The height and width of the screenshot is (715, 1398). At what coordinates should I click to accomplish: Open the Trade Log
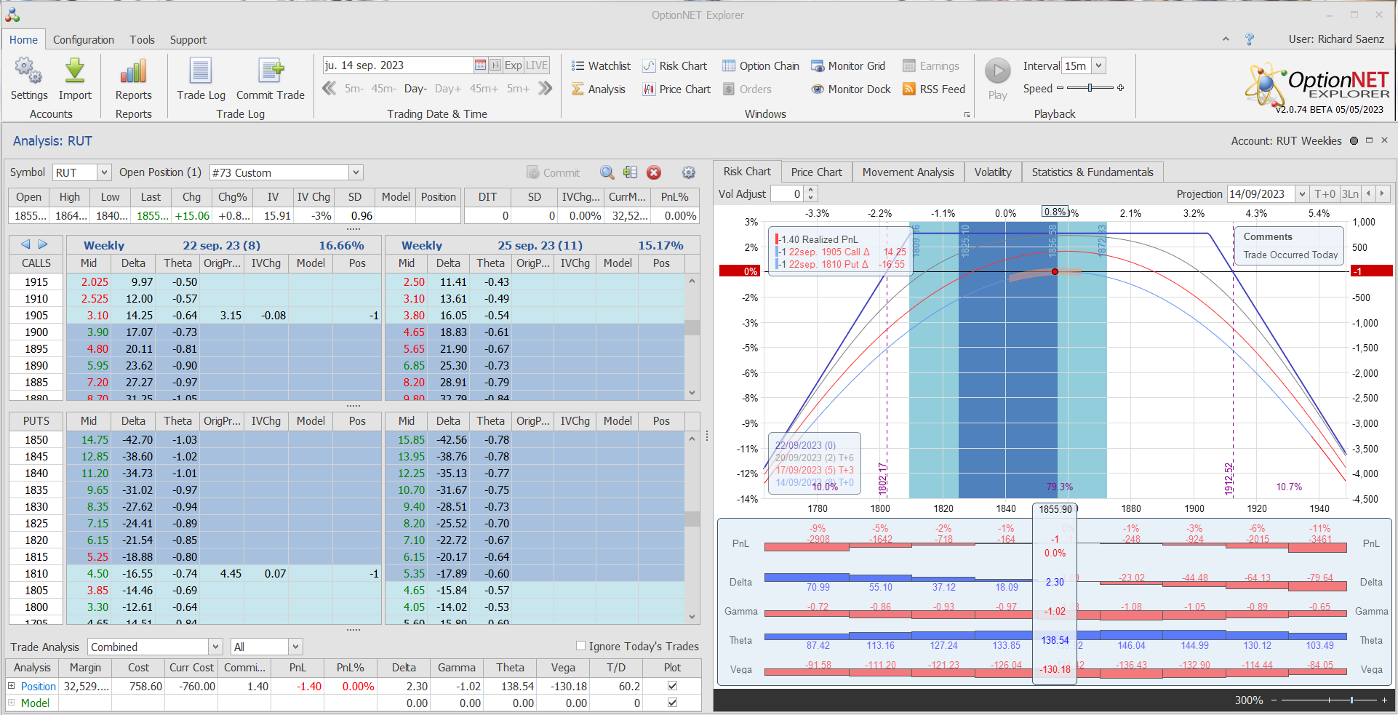coord(201,79)
